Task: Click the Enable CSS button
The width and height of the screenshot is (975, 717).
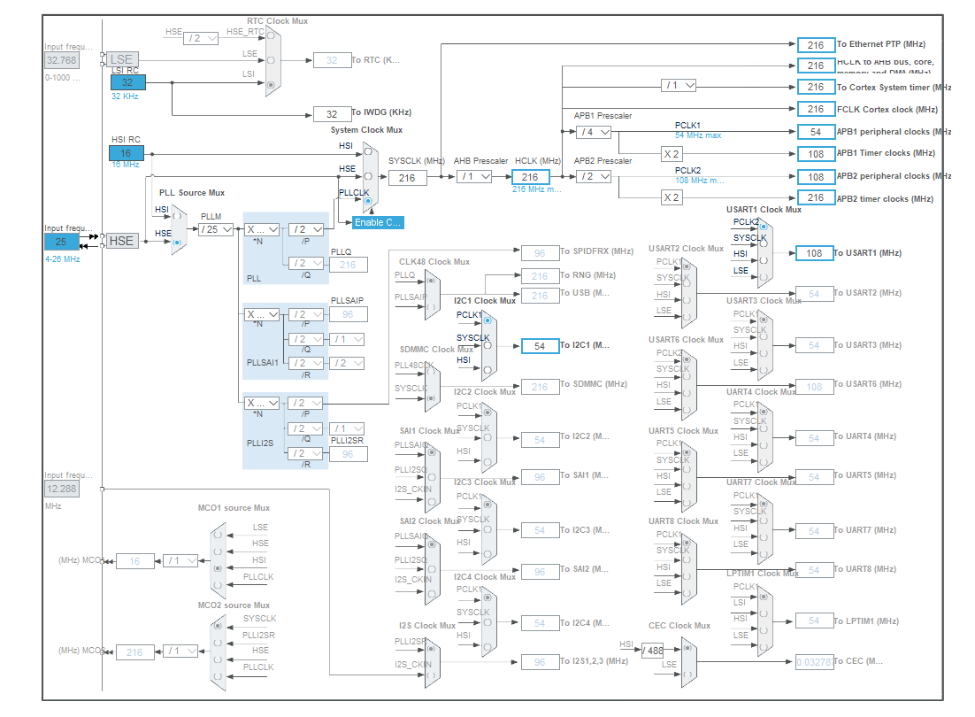Action: tap(376, 222)
